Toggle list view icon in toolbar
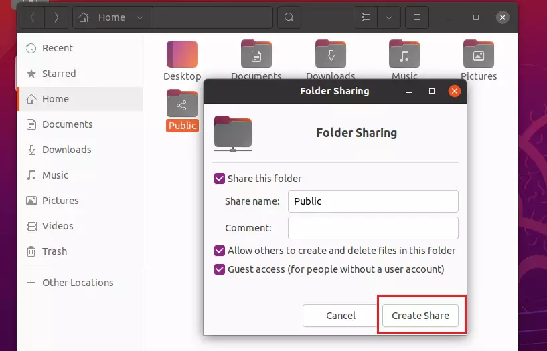Screen dimensions: 547x351 (x=366, y=17)
